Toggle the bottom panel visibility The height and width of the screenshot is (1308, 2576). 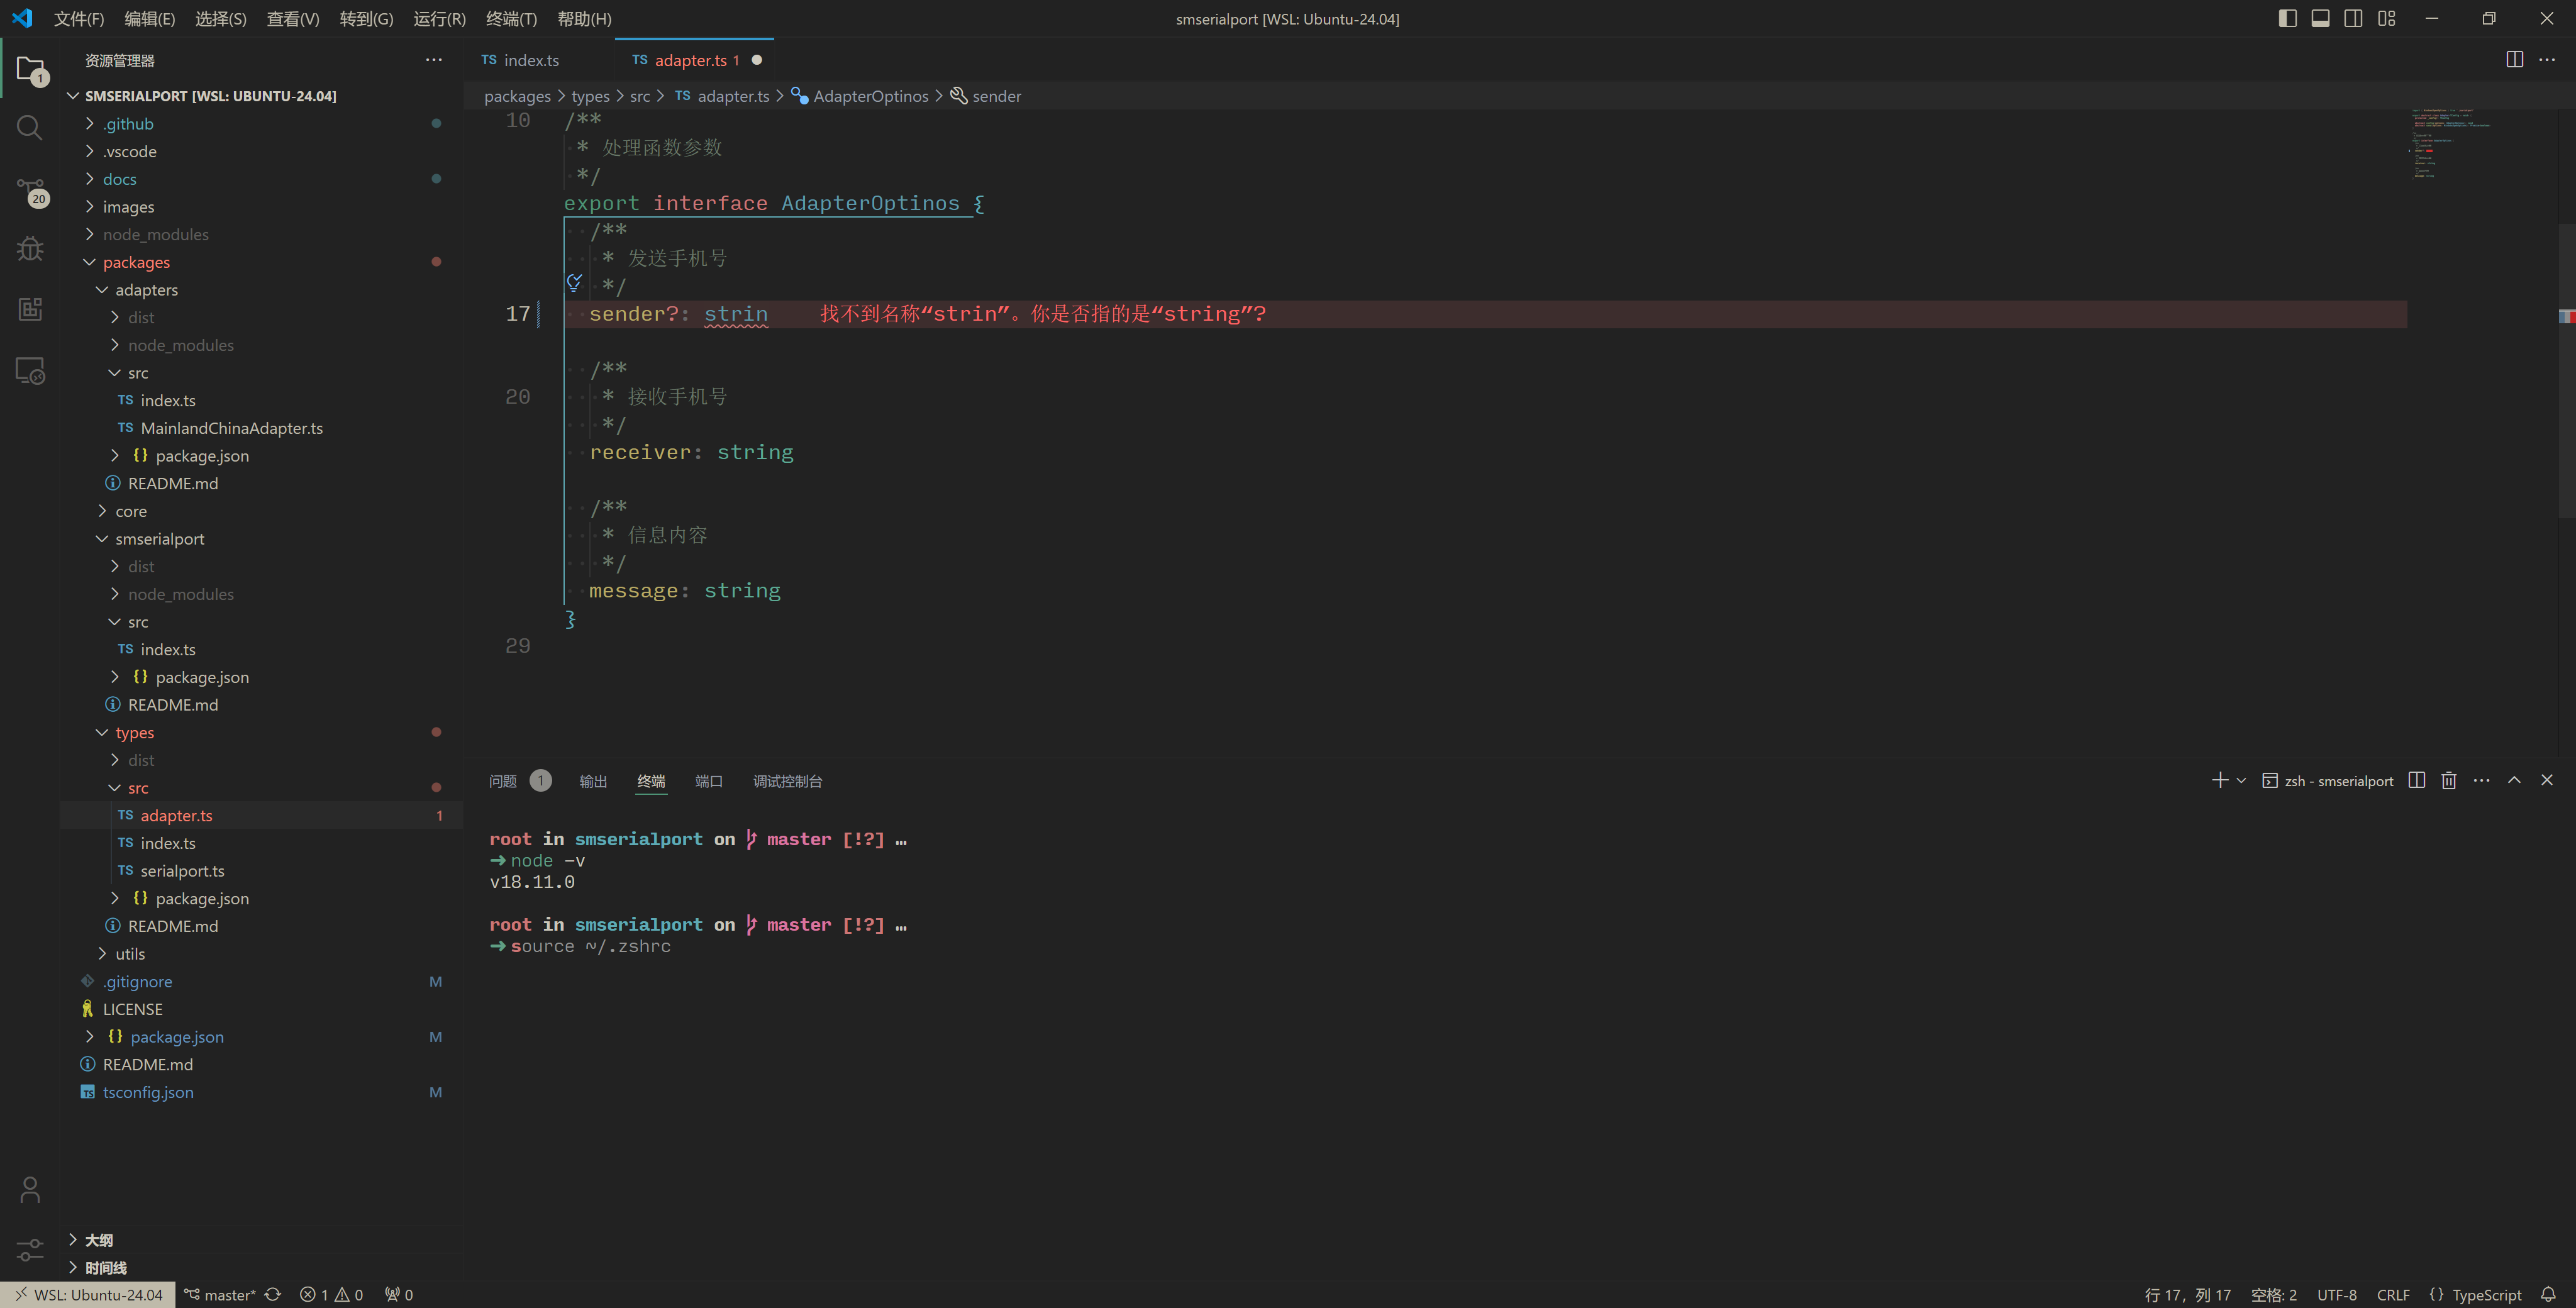[x=2320, y=19]
